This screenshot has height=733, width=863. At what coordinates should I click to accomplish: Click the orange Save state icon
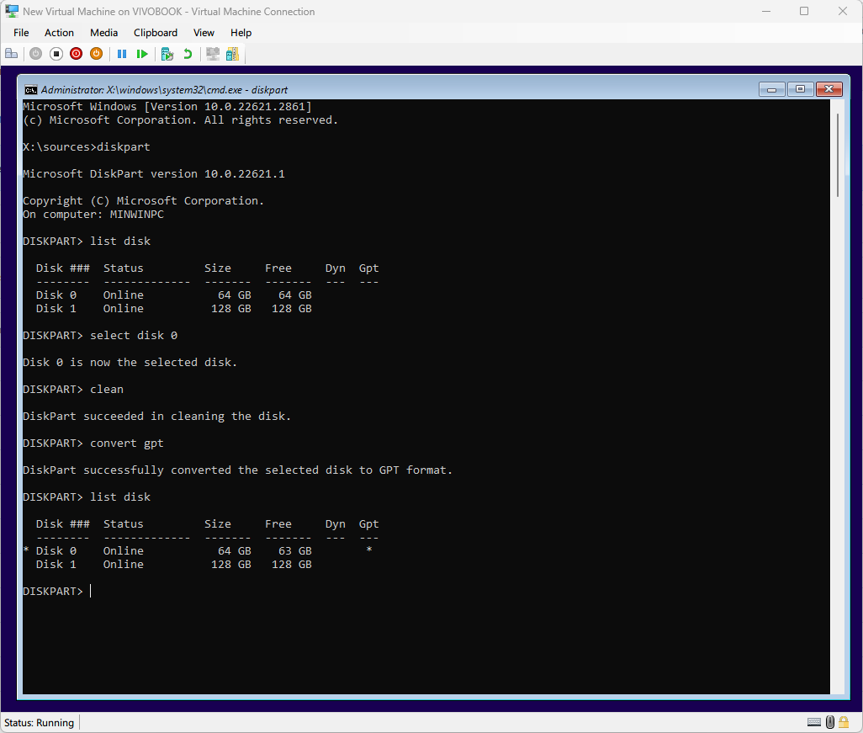click(96, 54)
